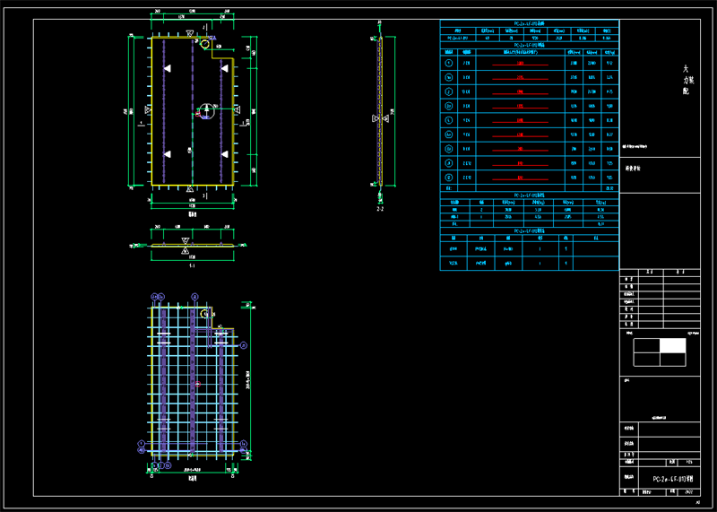Click the circled lifting symbol at top plan center
The image size is (717, 512).
pos(207,110)
